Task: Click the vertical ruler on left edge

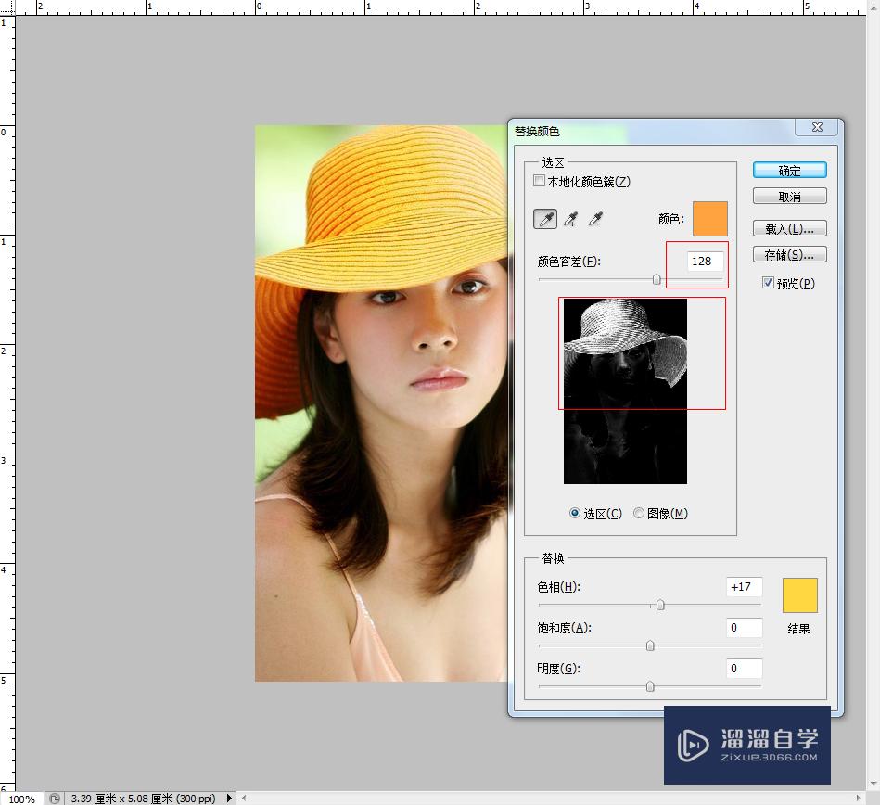Action: [x=7, y=371]
